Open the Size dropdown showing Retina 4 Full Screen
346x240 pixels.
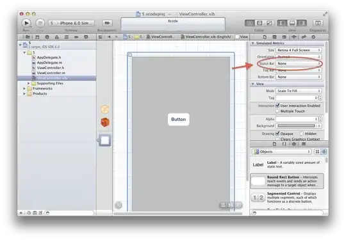coord(299,51)
